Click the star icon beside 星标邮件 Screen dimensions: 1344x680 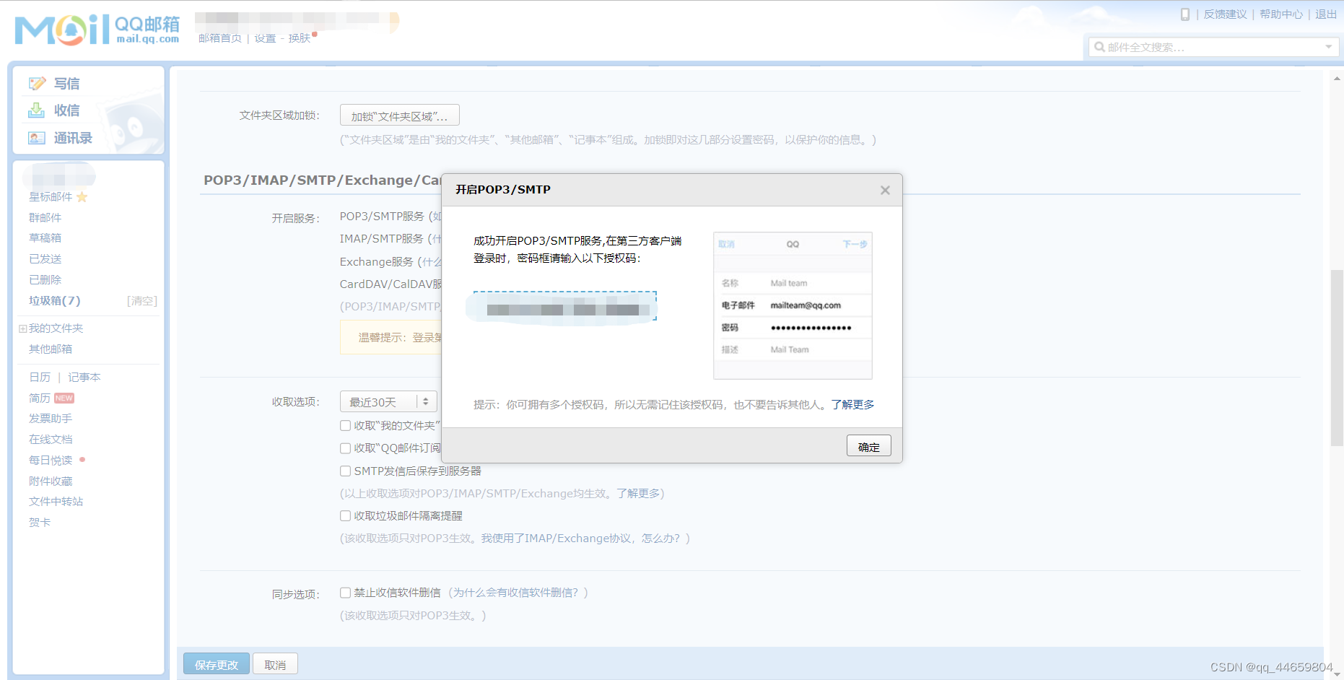(x=82, y=197)
